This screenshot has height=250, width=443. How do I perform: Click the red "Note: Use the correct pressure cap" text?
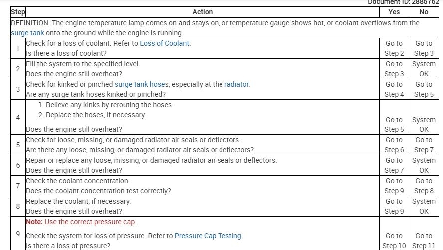(x=81, y=222)
